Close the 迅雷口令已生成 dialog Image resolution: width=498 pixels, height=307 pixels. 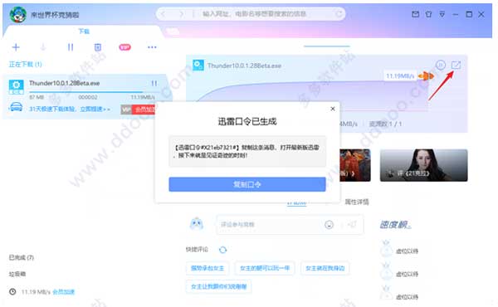click(333, 109)
